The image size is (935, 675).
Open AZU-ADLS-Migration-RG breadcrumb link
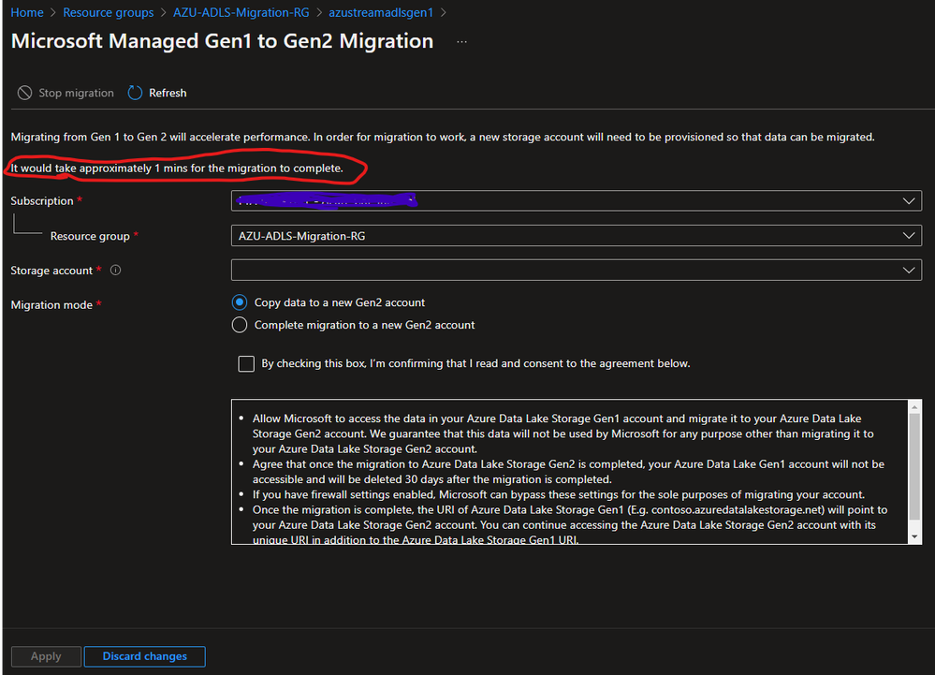coord(241,12)
